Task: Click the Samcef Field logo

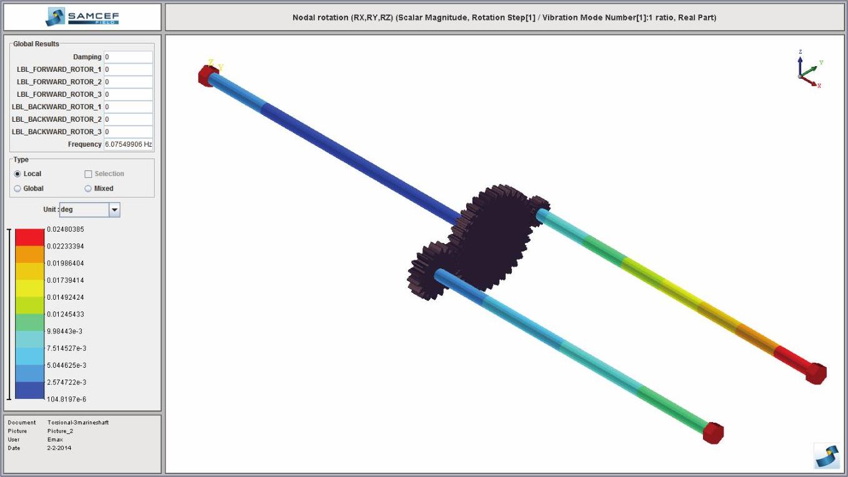Action: click(82, 17)
